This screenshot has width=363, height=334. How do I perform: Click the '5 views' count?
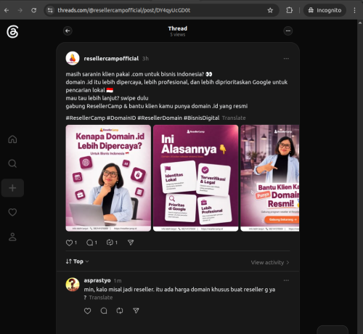(178, 35)
